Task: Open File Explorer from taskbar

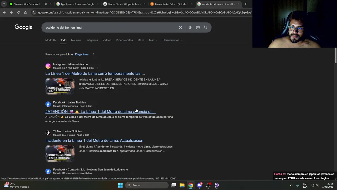Action: click(x=182, y=185)
